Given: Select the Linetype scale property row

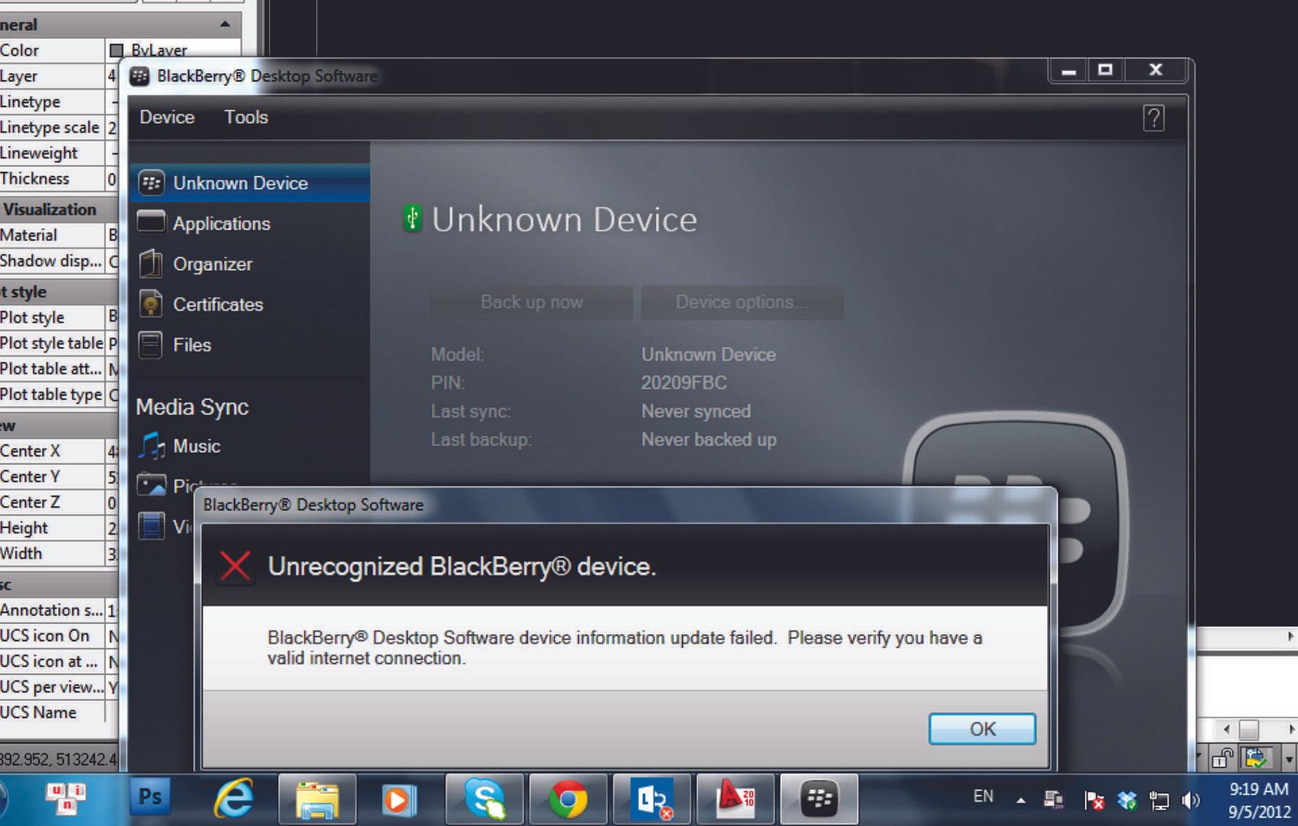Looking at the screenshot, I should (x=60, y=128).
